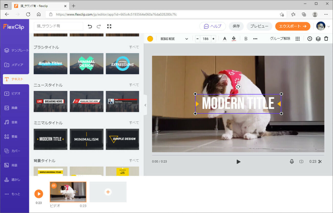
Task: Click the エクスポート button
Action: 293,26
